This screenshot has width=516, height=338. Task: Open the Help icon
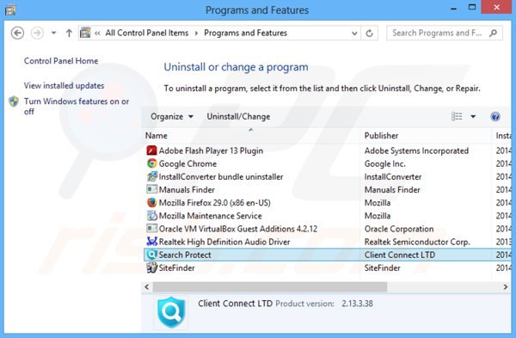495,116
